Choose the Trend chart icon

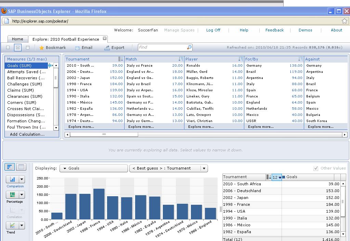(13, 225)
